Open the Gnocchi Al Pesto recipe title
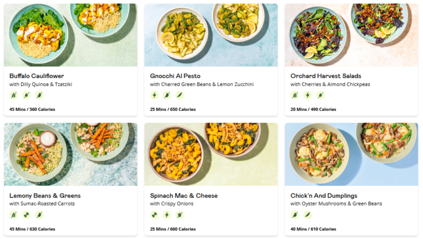The height and width of the screenshot is (239, 423). (x=174, y=76)
